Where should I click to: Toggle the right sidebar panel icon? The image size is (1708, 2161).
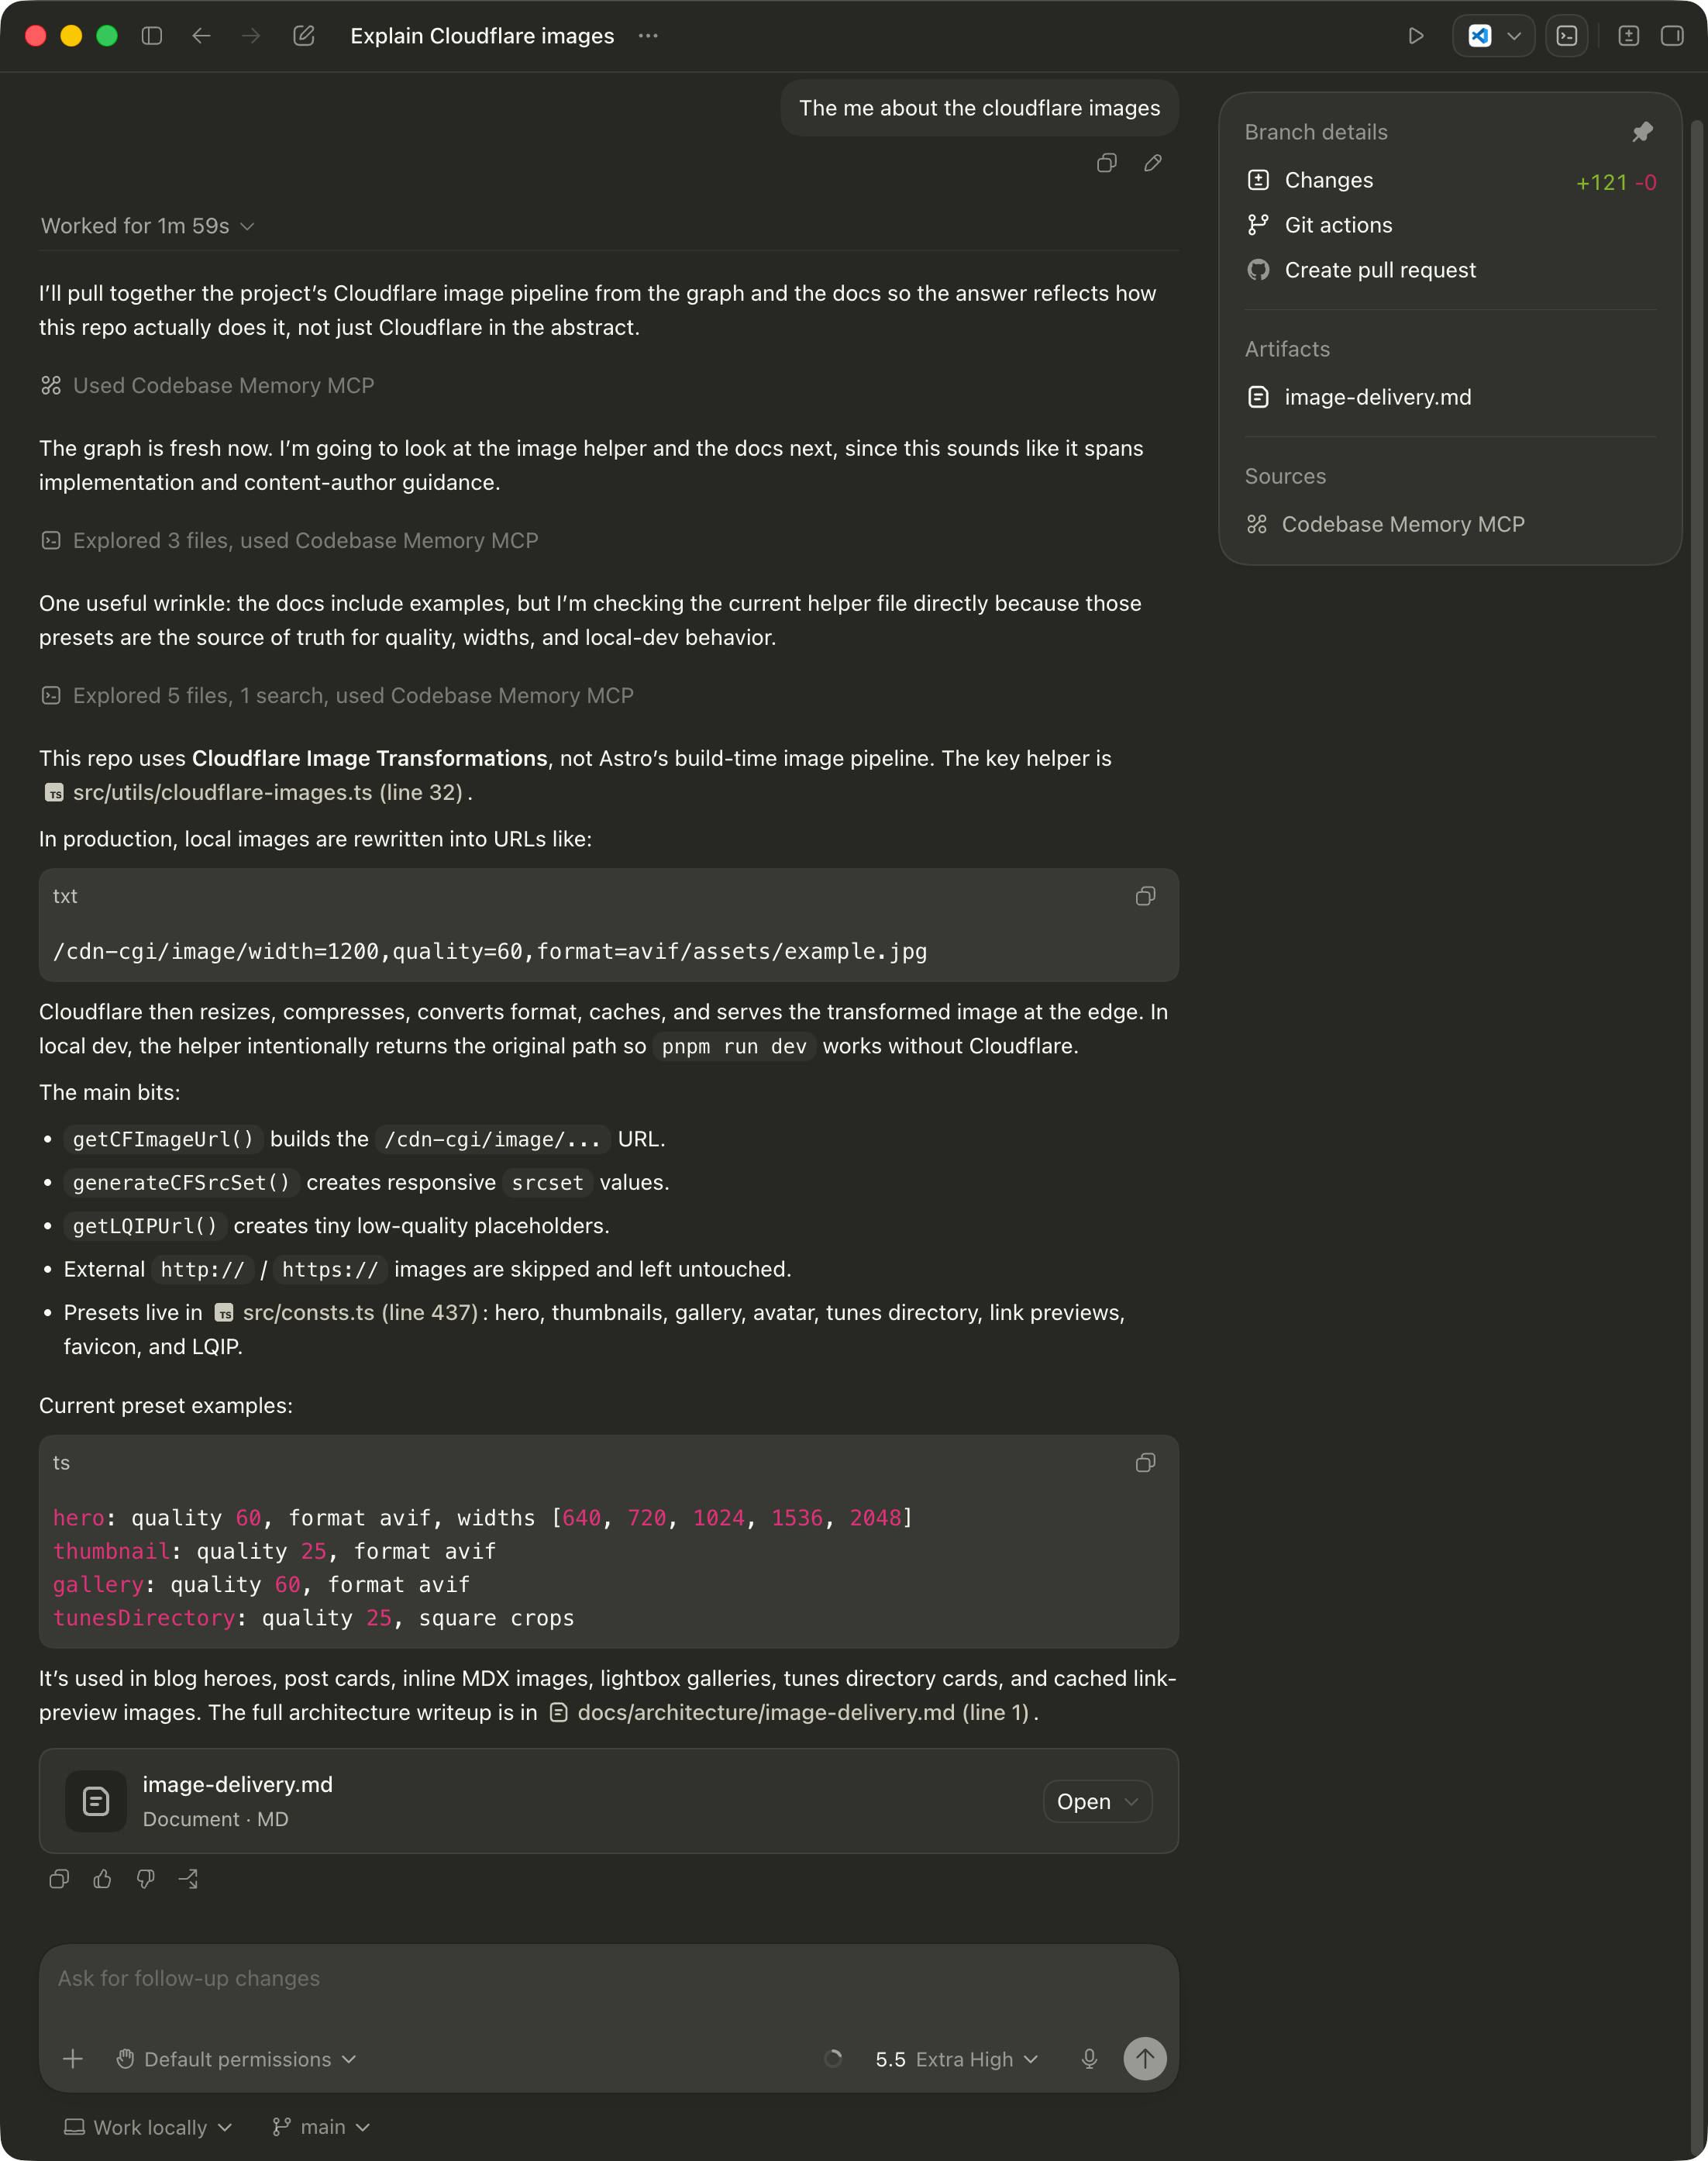1672,36
